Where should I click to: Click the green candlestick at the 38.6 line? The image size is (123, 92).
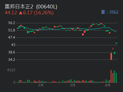pyautogui.click(x=115, y=53)
